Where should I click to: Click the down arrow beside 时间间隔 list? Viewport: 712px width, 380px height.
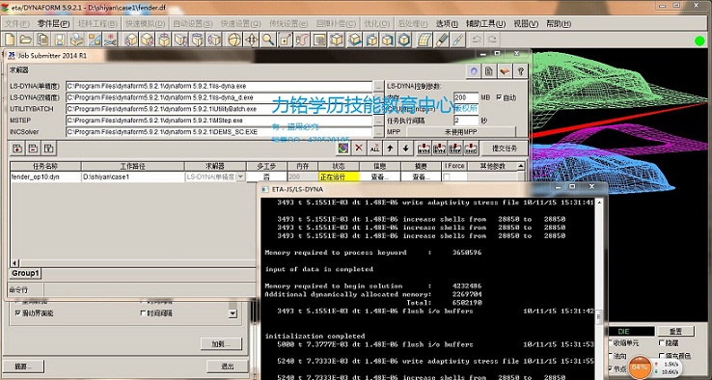233,313
